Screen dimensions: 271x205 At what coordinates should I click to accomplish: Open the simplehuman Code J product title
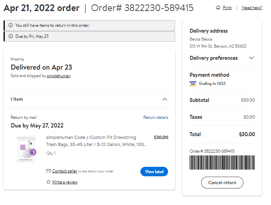click(96, 141)
